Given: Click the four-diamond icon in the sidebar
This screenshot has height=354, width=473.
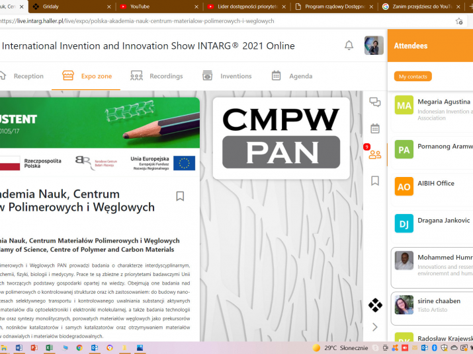Looking at the screenshot, I should coord(375,305).
